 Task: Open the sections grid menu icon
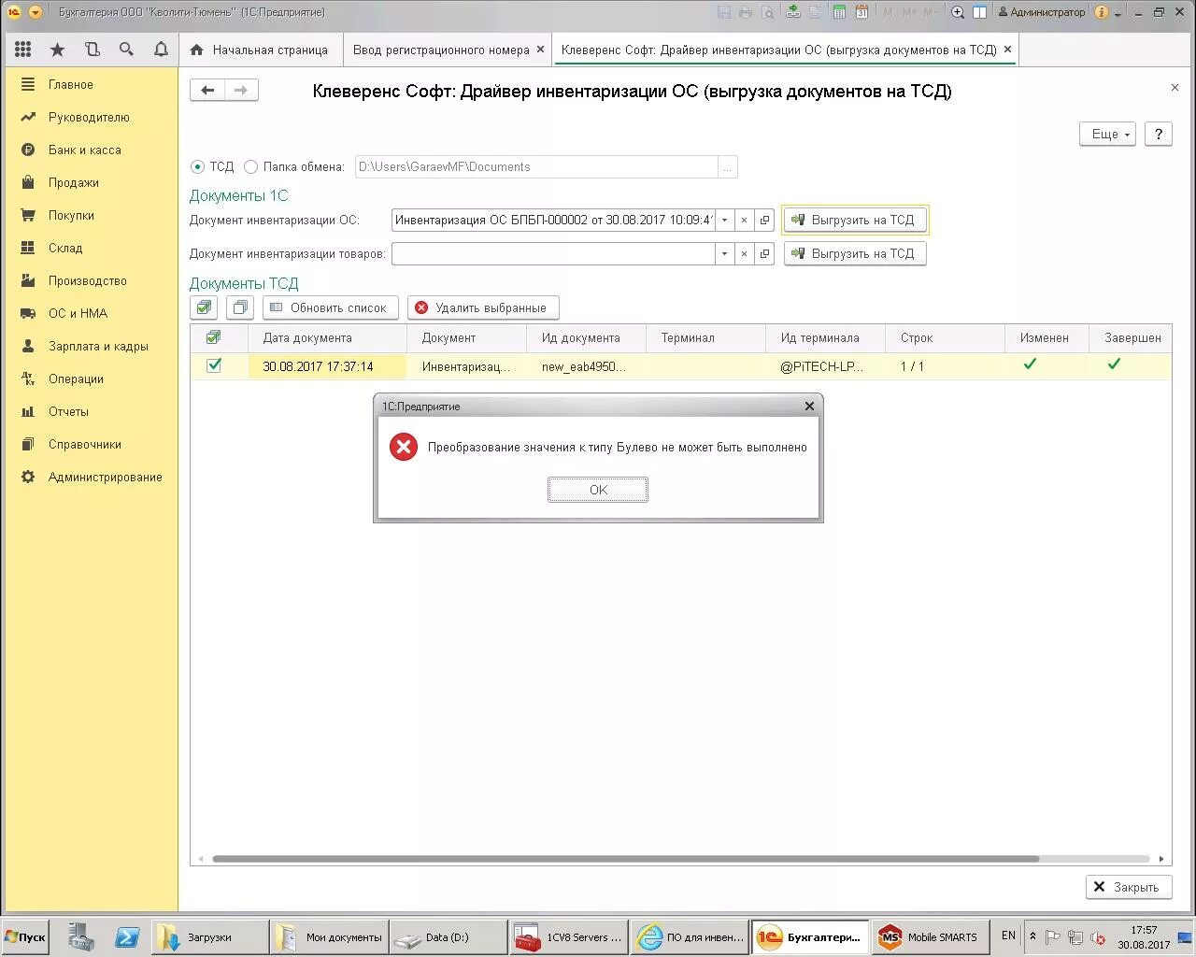tap(23, 50)
